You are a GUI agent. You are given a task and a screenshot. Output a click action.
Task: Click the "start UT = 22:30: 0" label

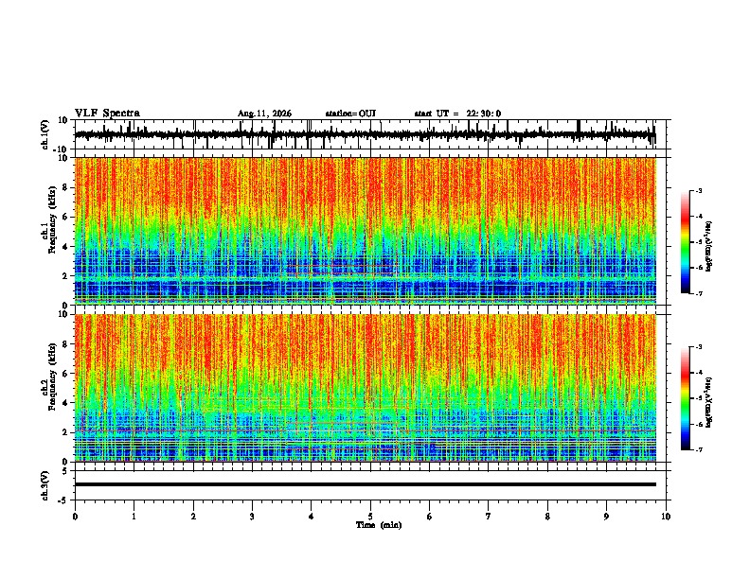pyautogui.click(x=457, y=114)
